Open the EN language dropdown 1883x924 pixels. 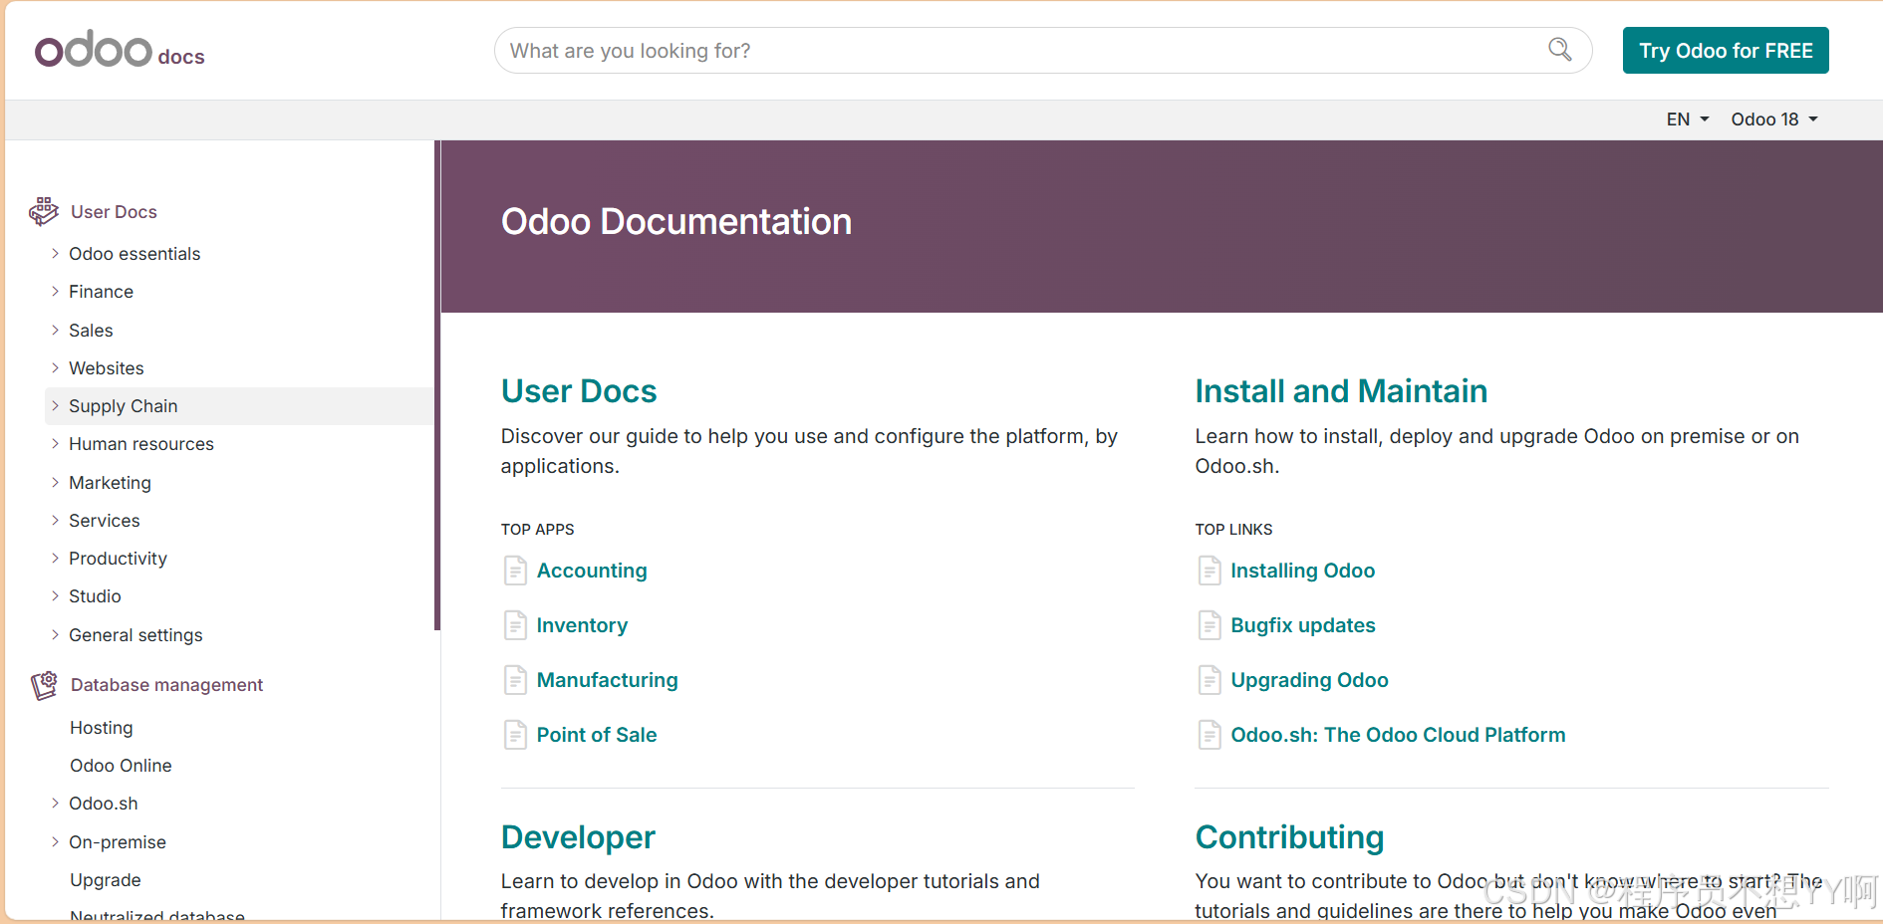[1688, 119]
